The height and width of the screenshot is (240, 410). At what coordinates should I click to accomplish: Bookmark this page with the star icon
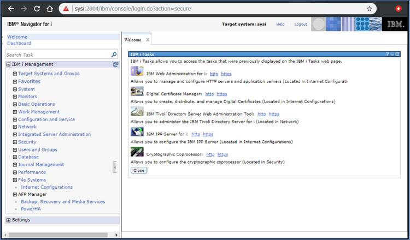click(369, 9)
